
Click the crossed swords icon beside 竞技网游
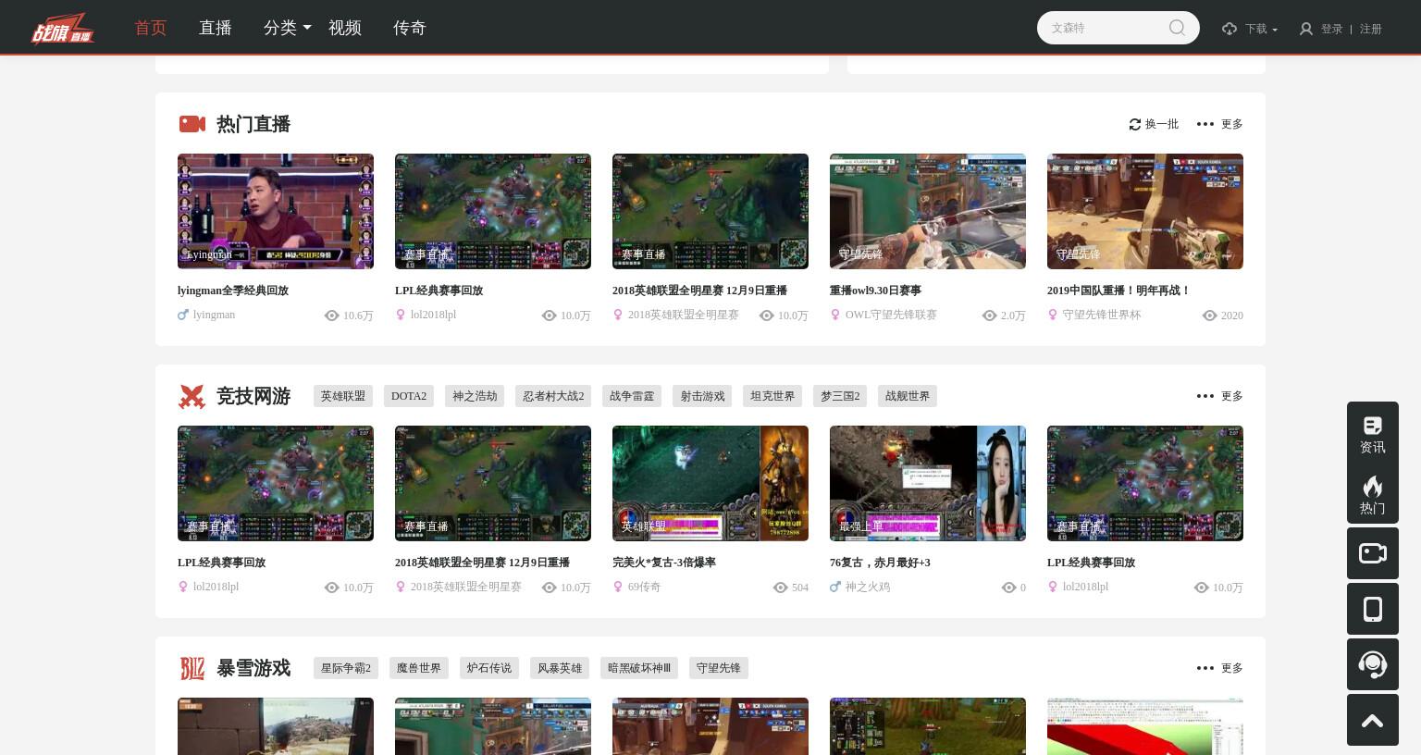192,396
